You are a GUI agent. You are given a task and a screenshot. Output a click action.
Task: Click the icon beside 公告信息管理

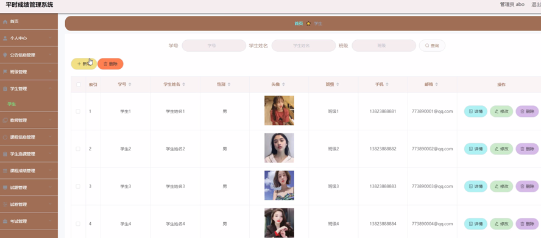pyautogui.click(x=5, y=55)
